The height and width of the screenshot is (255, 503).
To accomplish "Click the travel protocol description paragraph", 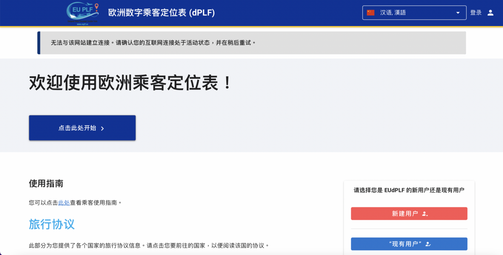I will tap(149, 245).
